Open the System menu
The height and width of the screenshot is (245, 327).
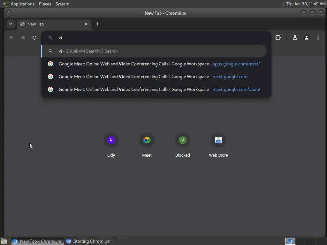pyautogui.click(x=62, y=4)
